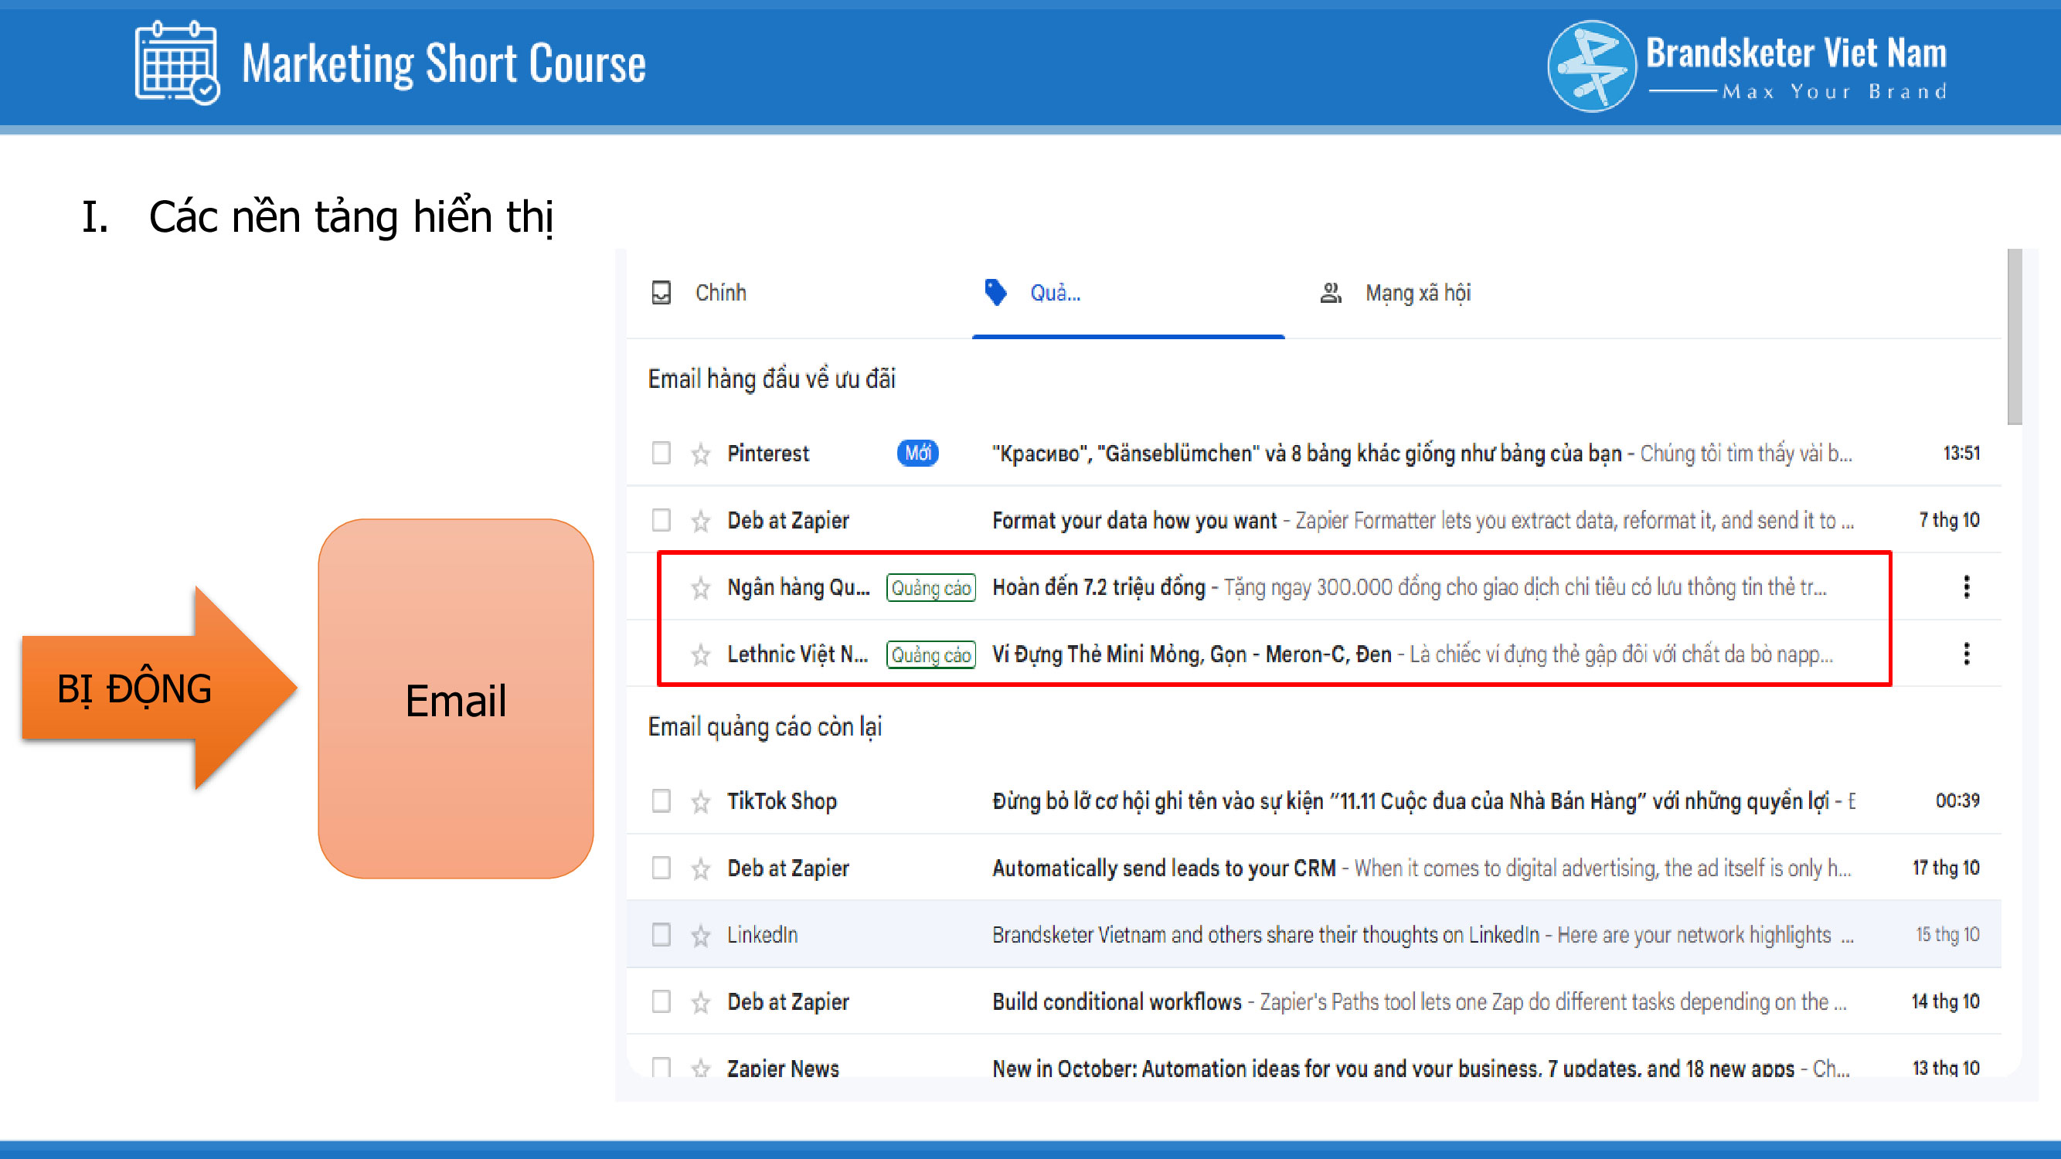Click the Email rounded box

[x=456, y=698]
